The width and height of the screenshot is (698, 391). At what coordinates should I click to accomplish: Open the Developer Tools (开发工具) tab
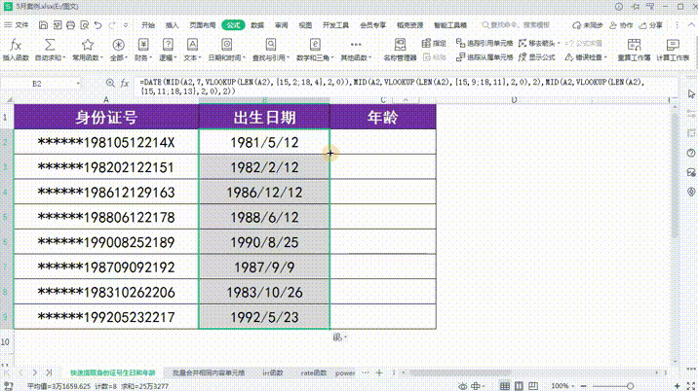click(x=335, y=25)
